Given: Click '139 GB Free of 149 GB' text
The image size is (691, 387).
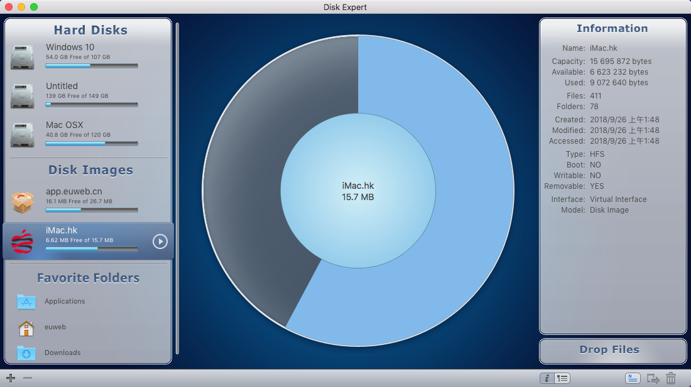Looking at the screenshot, I should point(77,96).
